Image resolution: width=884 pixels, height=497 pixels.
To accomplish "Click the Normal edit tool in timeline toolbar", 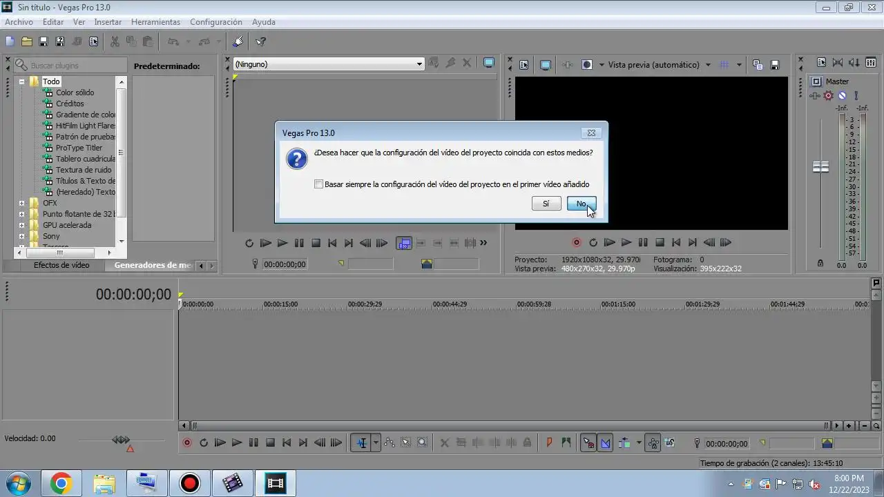I will 361,443.
